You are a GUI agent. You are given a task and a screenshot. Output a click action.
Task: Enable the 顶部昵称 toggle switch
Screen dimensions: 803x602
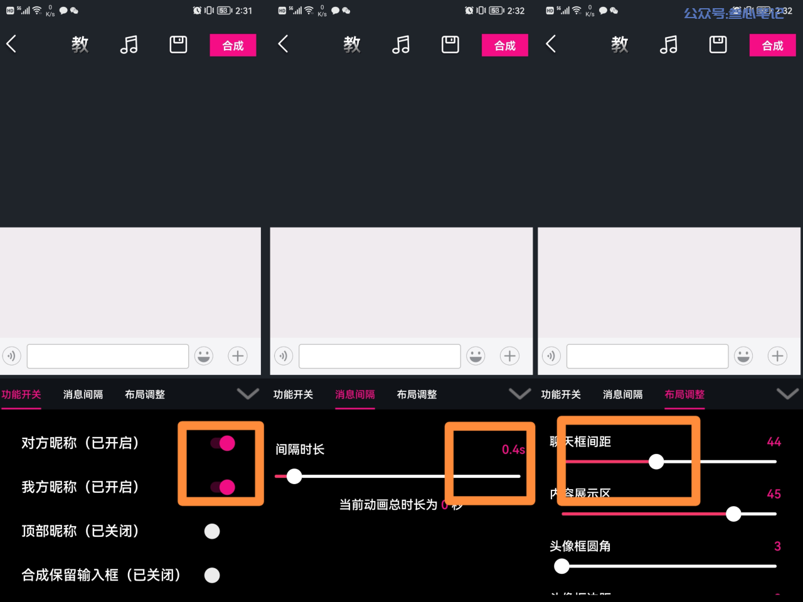click(212, 531)
